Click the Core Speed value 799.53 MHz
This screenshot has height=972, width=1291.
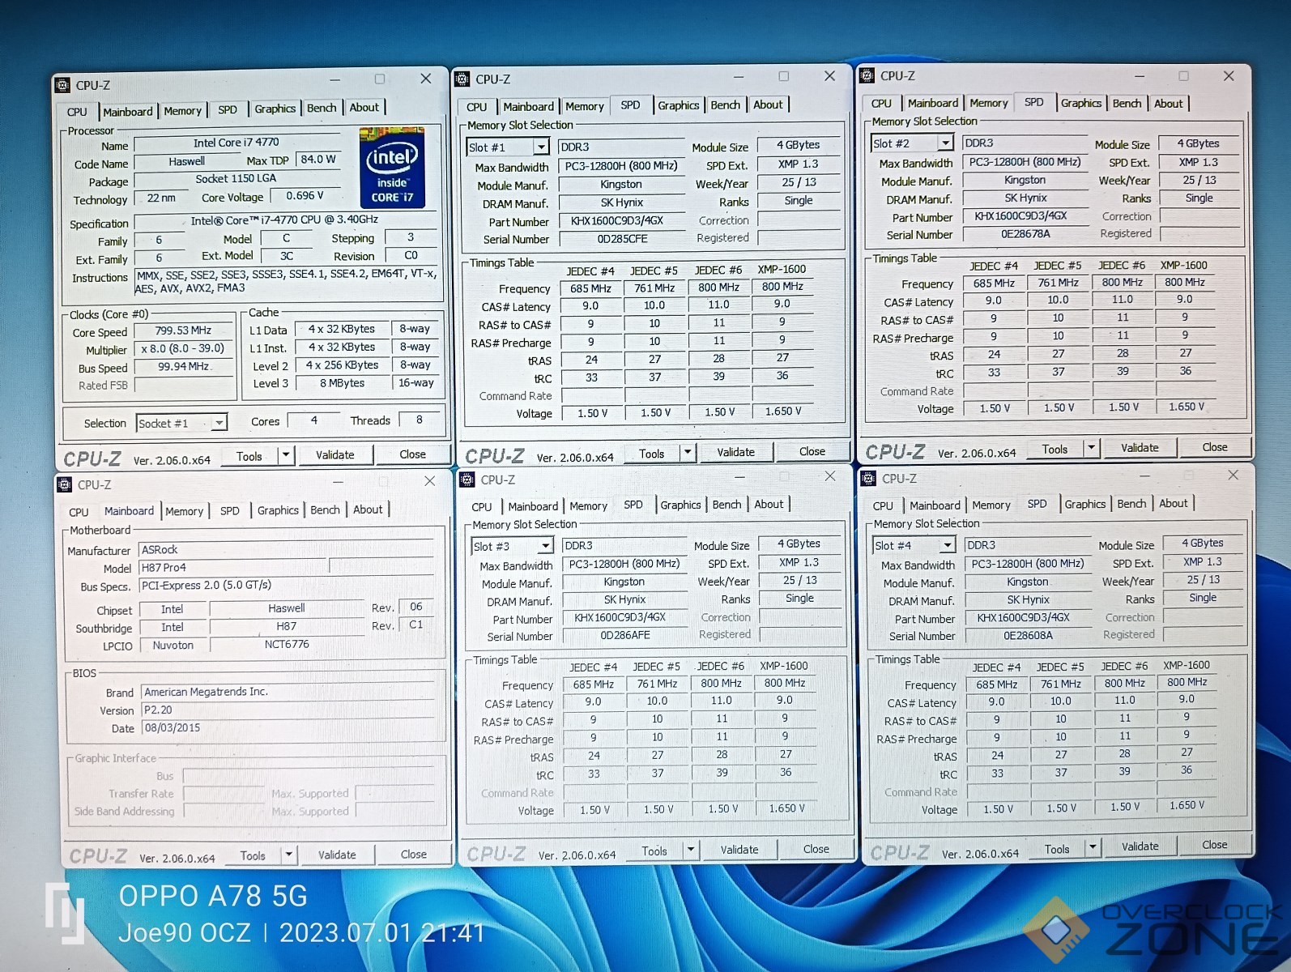tap(183, 330)
